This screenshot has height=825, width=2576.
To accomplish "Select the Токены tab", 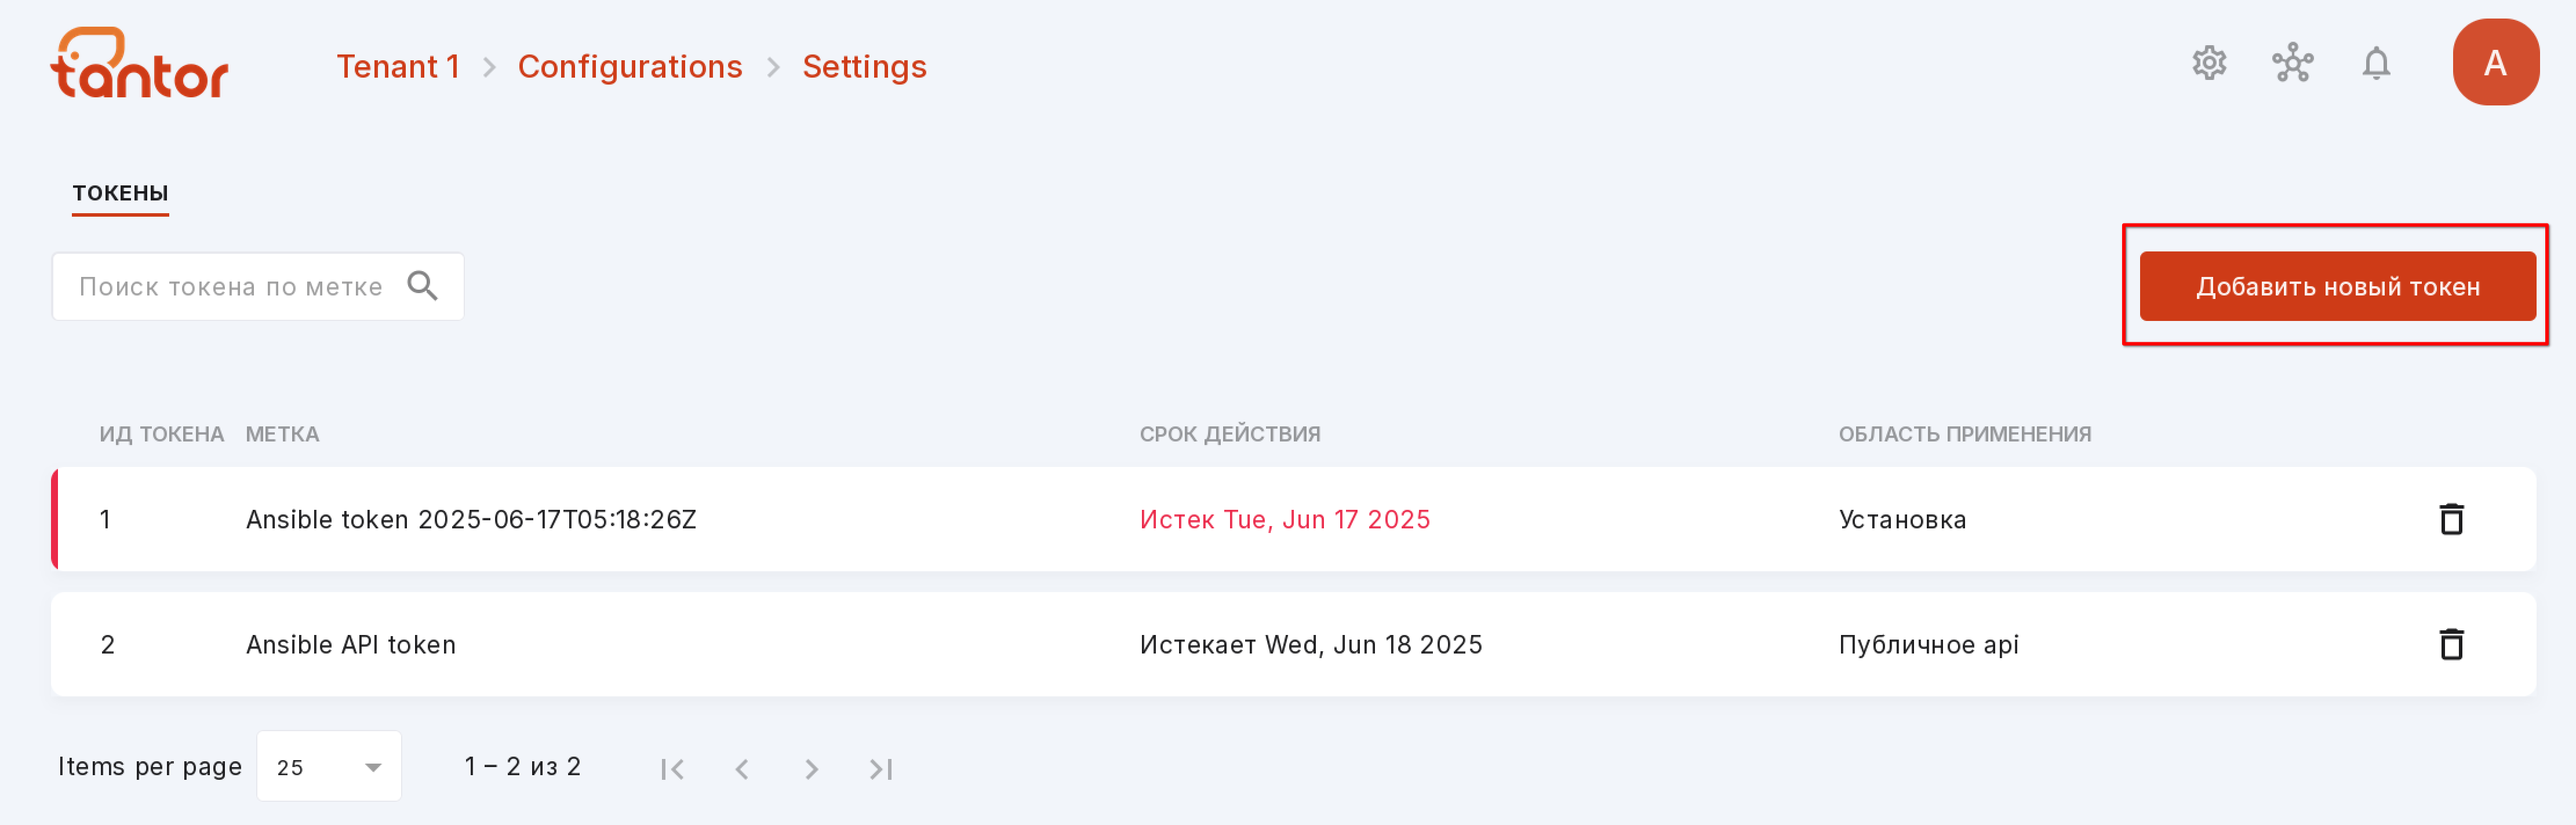I will point(120,193).
